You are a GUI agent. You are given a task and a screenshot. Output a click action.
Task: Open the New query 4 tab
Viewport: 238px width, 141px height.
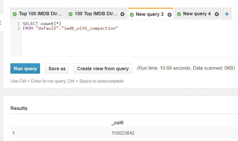[x=197, y=14]
